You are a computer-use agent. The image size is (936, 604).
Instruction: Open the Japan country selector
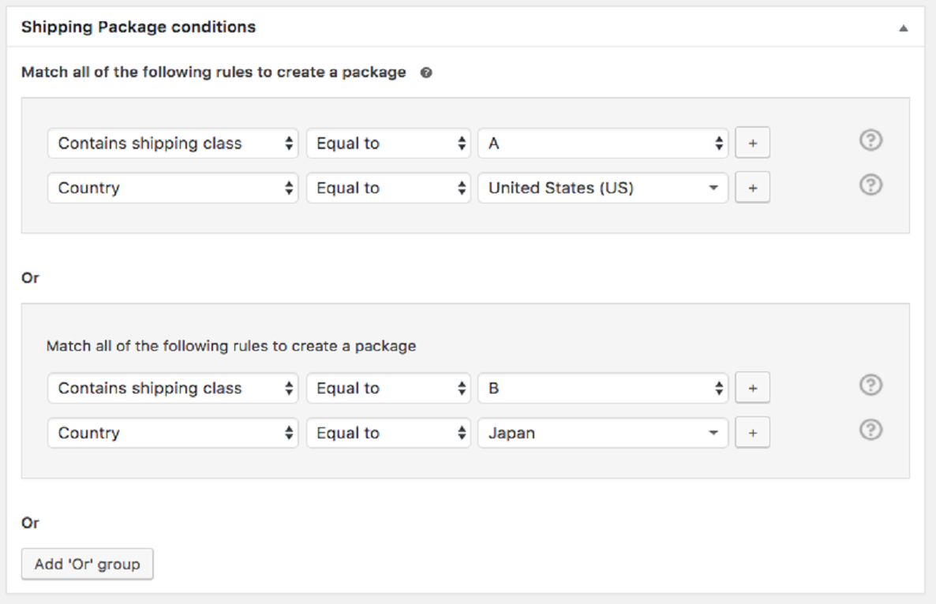(x=603, y=432)
